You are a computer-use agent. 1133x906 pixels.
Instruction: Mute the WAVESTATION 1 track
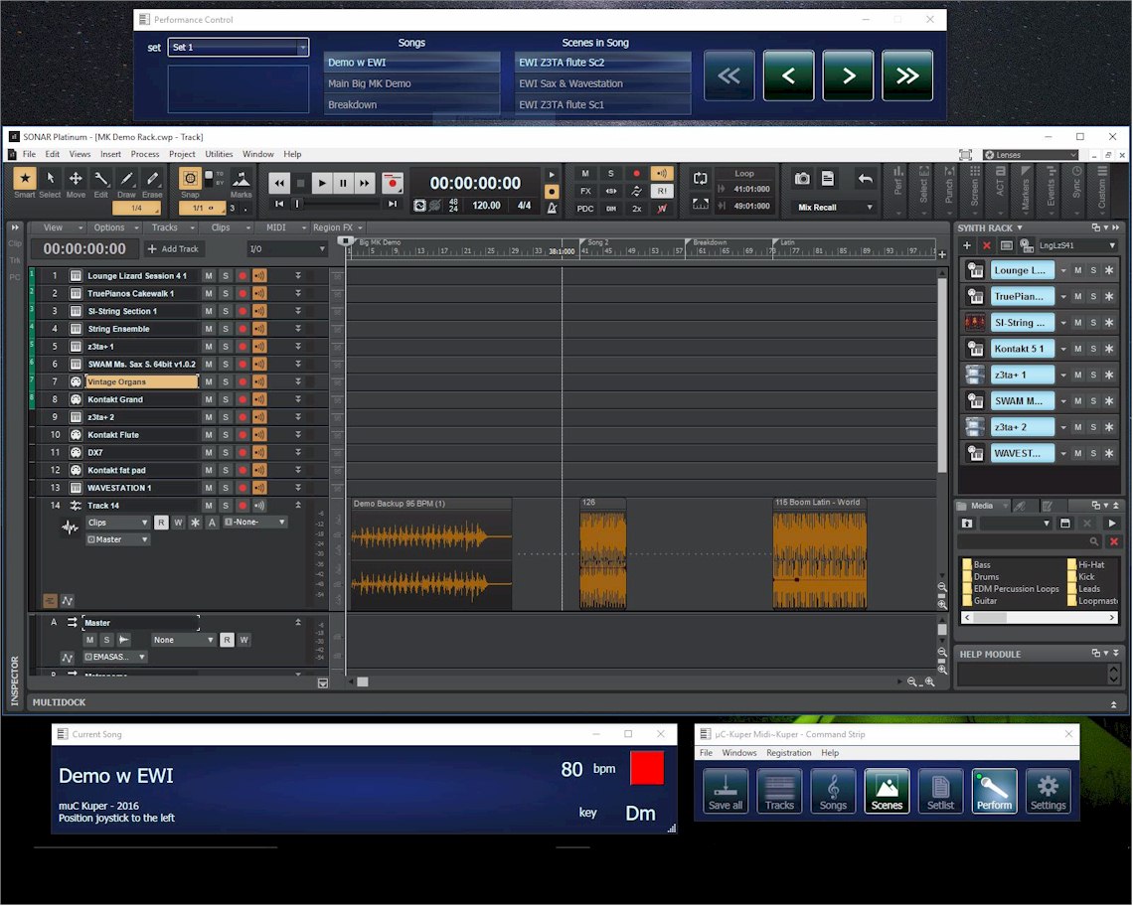208,488
